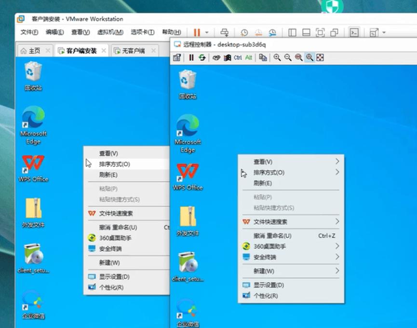The image size is (417, 328).
Task: Open the pause button dropdown arrow
Action: tap(206, 32)
